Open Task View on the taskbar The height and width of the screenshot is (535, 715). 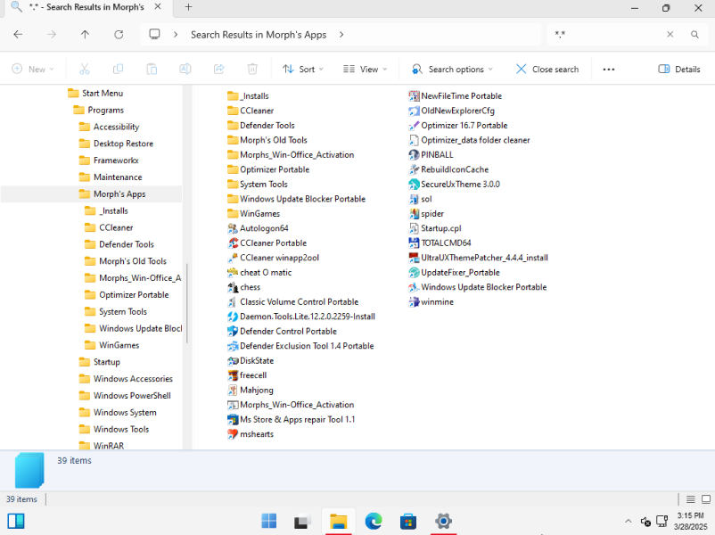(302, 521)
